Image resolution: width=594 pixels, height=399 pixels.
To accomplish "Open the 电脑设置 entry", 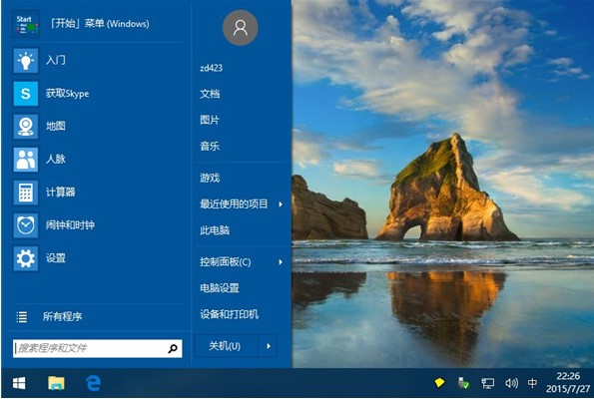I will pyautogui.click(x=220, y=288).
